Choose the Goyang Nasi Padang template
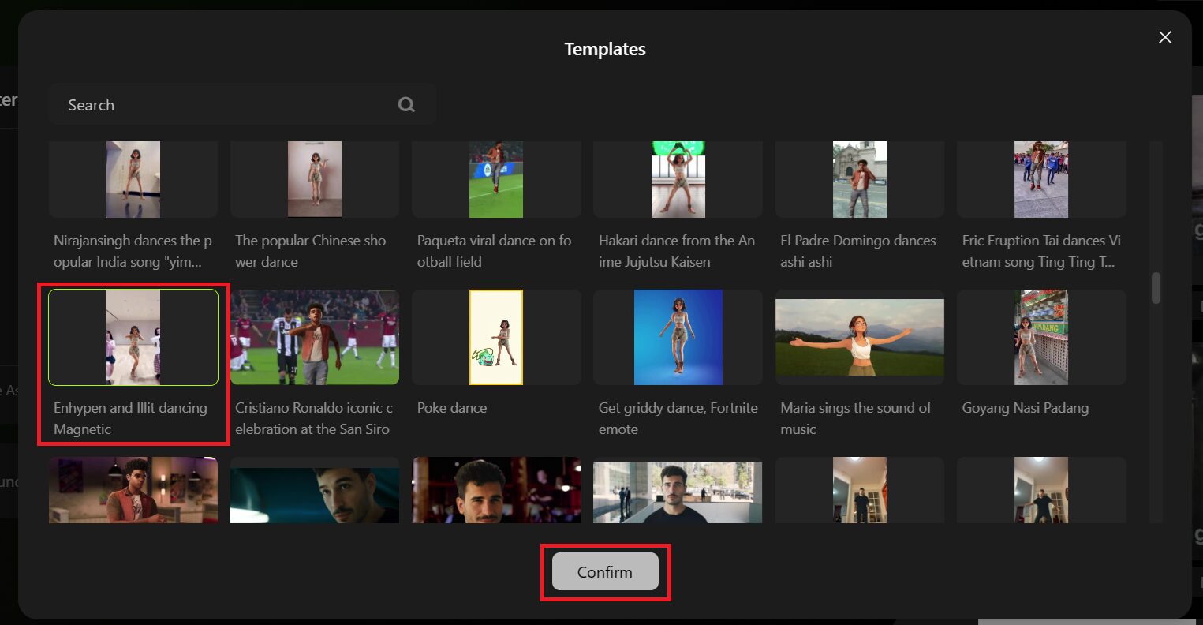1203x625 pixels. (1040, 338)
